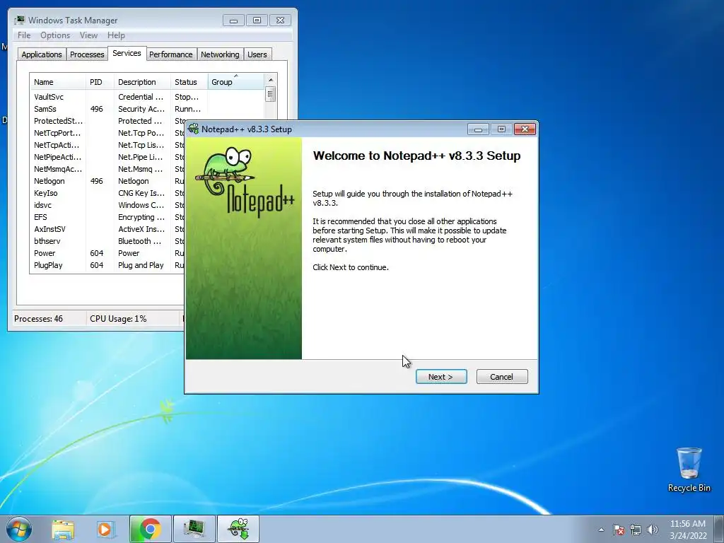This screenshot has width=724, height=543.
Task: Click the services list scroll up arrow
Action: pyautogui.click(x=271, y=80)
